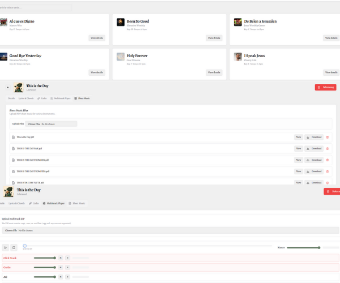340x283 pixels.
Task: Click trash icon for THIS IS THE DAY BASS.pdf
Action: click(327, 148)
